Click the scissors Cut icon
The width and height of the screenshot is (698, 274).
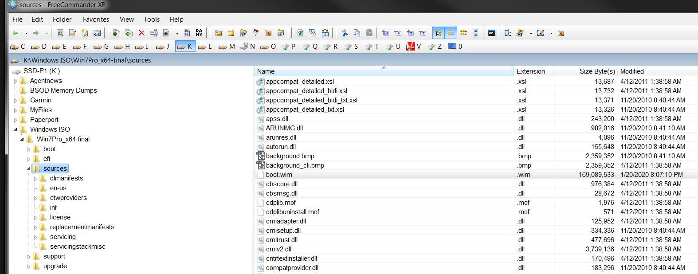pos(345,33)
